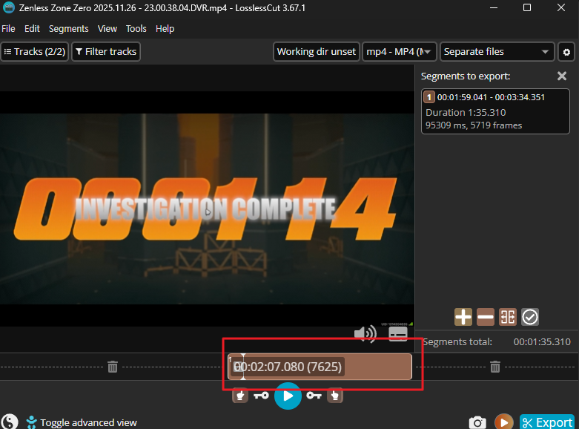The height and width of the screenshot is (429, 579).
Task: Discard video after the segment, right trash icon
Action: pyautogui.click(x=495, y=367)
